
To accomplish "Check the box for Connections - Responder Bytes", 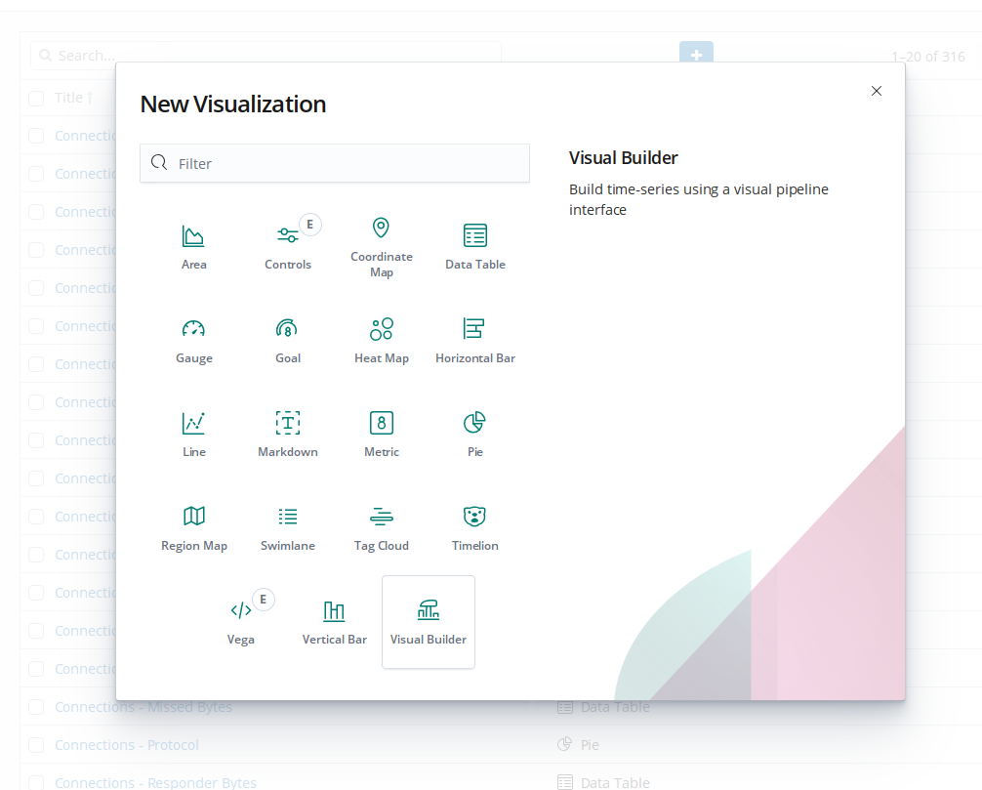I will (x=36, y=782).
